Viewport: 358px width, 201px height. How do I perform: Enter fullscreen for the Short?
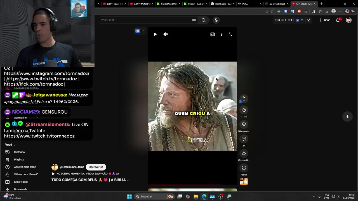(x=230, y=34)
